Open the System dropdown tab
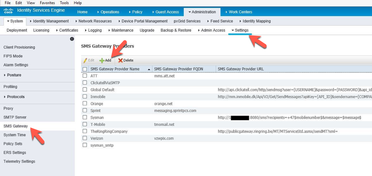 click(15, 21)
